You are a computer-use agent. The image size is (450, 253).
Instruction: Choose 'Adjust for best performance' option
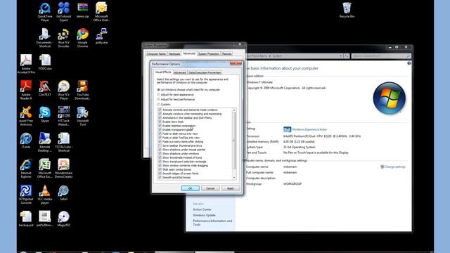[x=158, y=100]
